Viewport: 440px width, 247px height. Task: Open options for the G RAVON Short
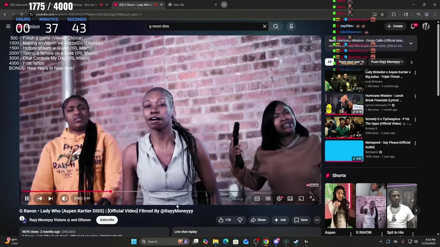pos(382,234)
